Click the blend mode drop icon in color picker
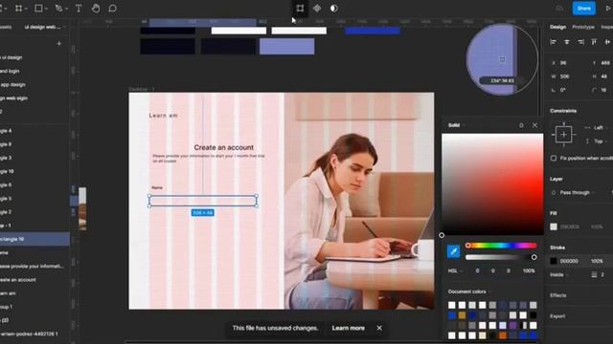 521,125
